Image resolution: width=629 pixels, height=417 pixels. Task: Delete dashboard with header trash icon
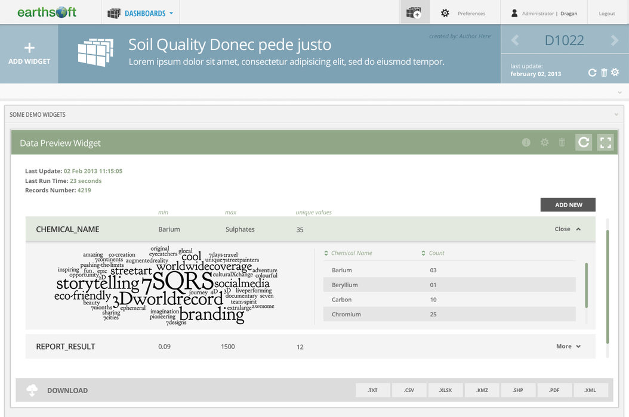pos(604,73)
